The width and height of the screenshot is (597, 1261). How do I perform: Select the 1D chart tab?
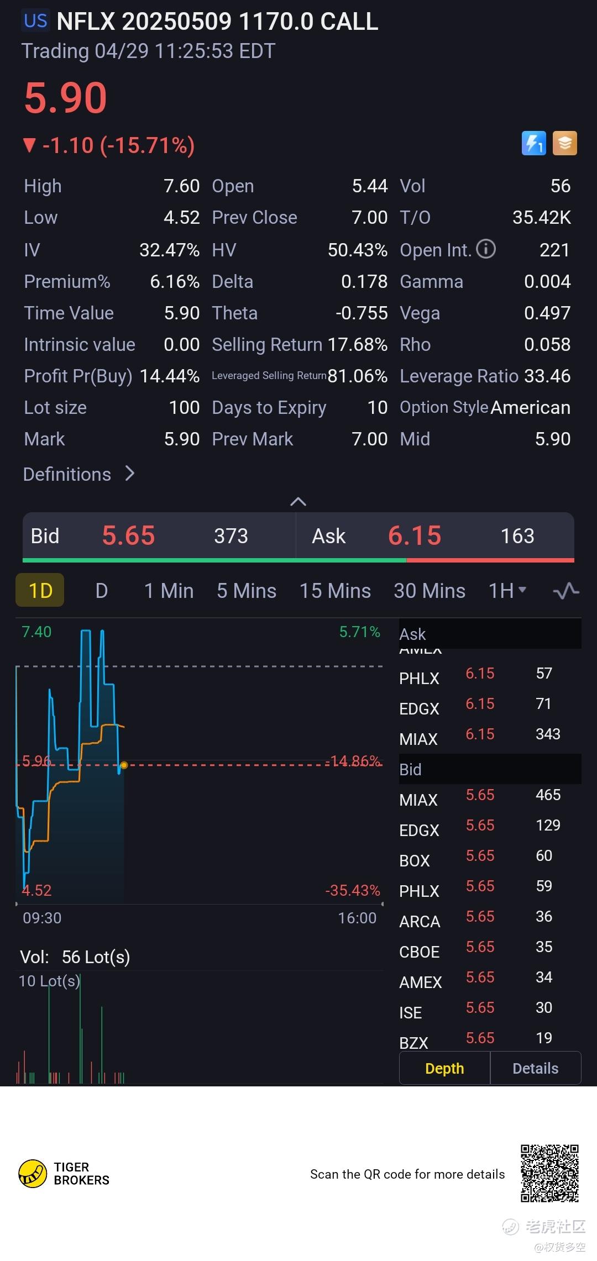tap(40, 591)
